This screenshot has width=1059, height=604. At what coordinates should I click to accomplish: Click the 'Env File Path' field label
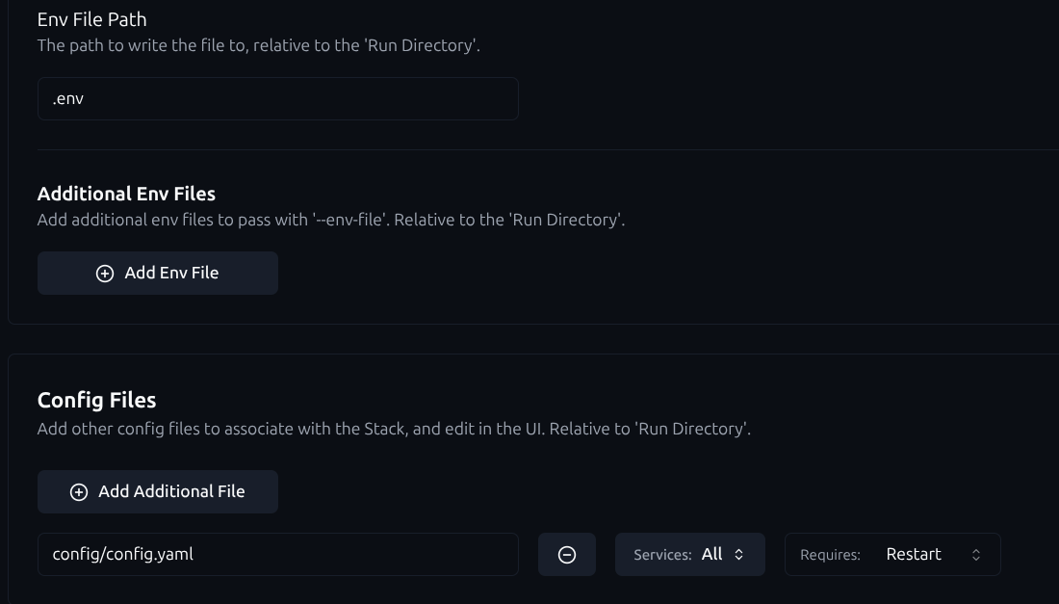(91, 19)
